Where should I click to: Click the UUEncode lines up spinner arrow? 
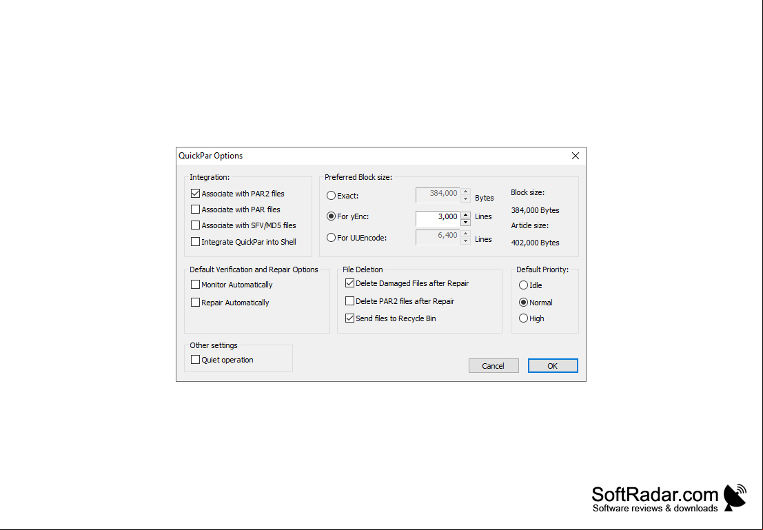click(466, 234)
